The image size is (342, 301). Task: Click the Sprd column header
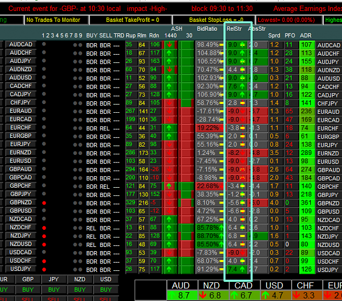coord(274,36)
